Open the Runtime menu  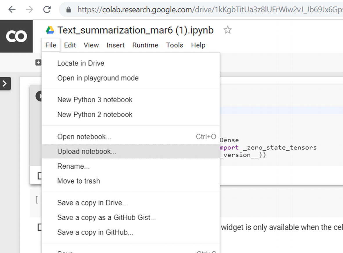(x=145, y=45)
